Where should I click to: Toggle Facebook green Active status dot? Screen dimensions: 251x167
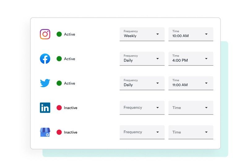pos(59,59)
